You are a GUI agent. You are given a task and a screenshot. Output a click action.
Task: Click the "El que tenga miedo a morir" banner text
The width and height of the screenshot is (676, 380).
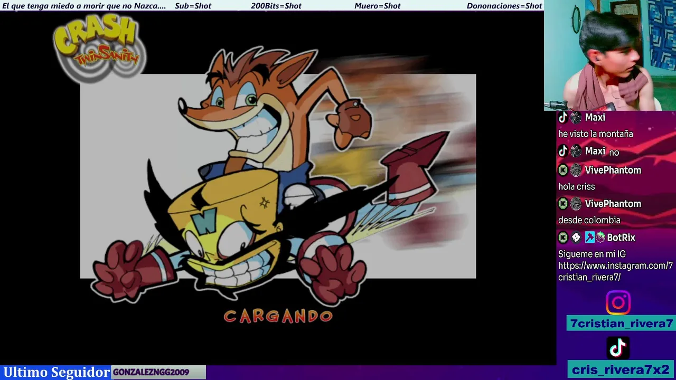pyautogui.click(x=84, y=6)
